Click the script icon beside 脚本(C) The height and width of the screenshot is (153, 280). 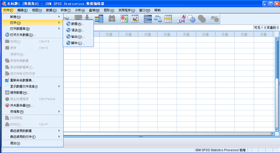(68, 43)
